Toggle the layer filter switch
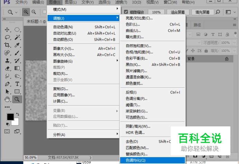 click(235, 34)
